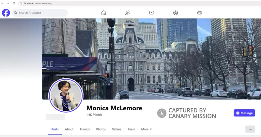Switch to the Reels tab
The width and height of the screenshot is (261, 137).
131,129
